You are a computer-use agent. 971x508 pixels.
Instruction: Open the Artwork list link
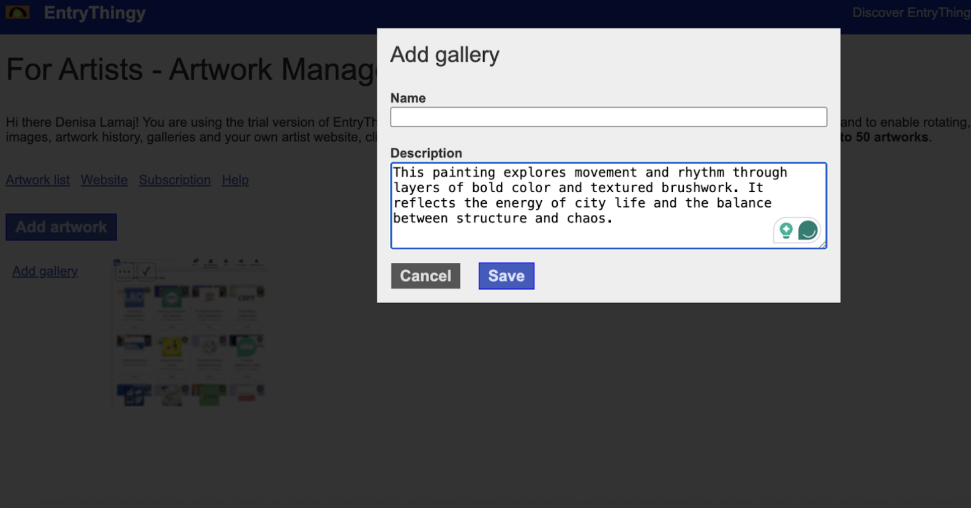[x=38, y=180]
